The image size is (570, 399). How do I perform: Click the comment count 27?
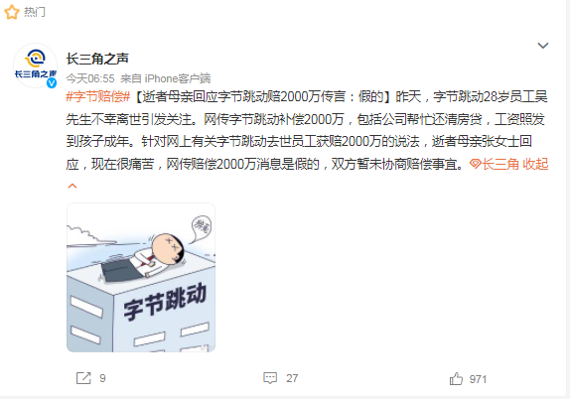(292, 378)
